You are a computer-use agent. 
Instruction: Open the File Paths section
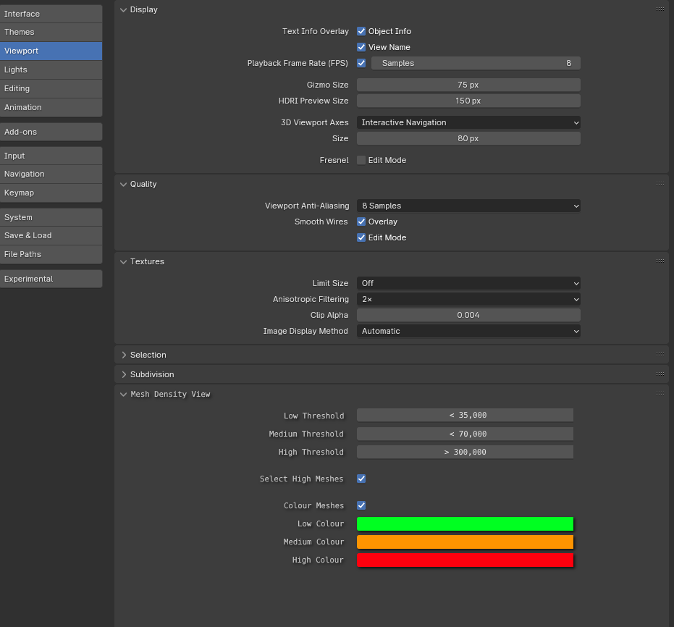(51, 254)
